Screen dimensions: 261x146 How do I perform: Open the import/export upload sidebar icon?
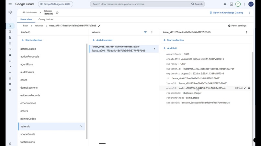click(x=10, y=43)
